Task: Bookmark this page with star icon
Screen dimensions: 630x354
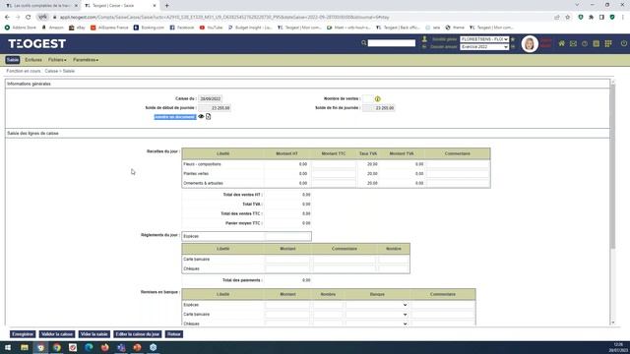Action: [567, 18]
